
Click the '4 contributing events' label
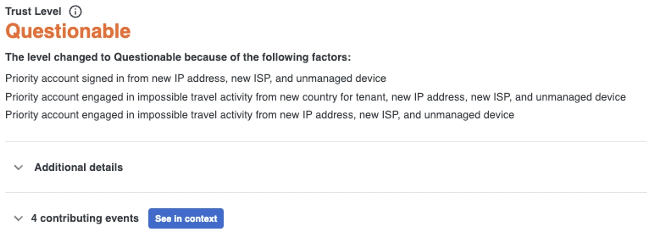(85, 219)
